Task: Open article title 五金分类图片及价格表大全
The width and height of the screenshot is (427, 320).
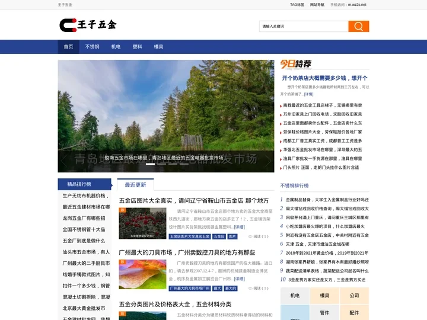Action: [x=175, y=304]
